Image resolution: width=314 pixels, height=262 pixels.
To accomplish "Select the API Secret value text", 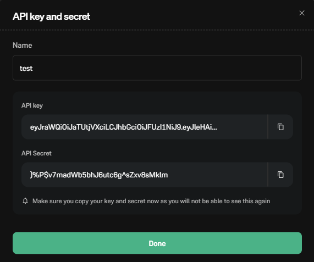I will (x=99, y=175).
